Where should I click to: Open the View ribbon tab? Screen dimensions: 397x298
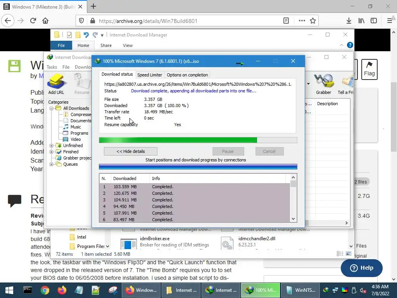128,45
